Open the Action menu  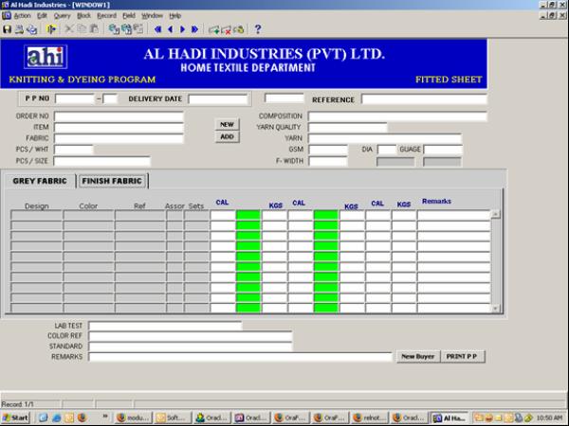click(x=22, y=15)
